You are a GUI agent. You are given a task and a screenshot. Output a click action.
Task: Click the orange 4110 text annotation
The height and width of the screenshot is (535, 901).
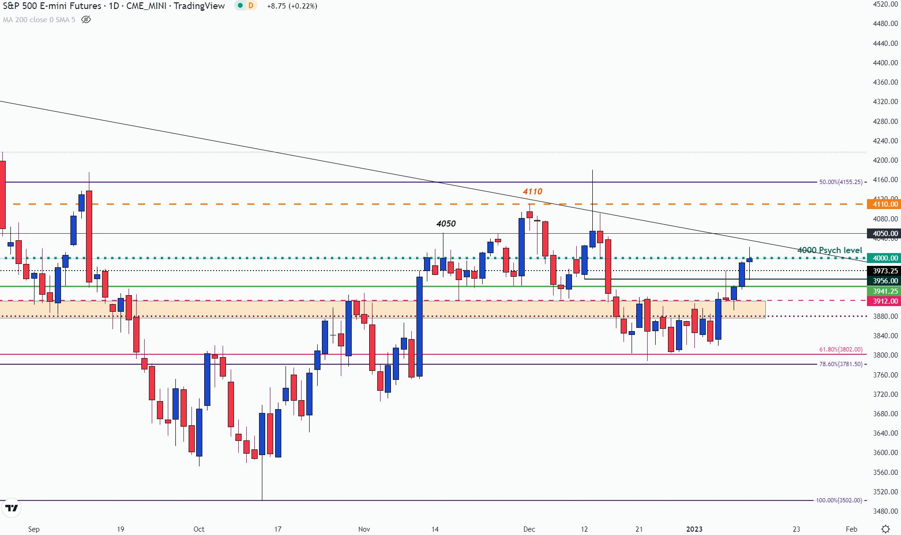pos(532,192)
